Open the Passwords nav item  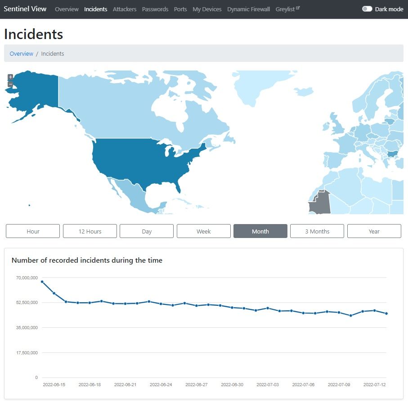[x=155, y=9]
